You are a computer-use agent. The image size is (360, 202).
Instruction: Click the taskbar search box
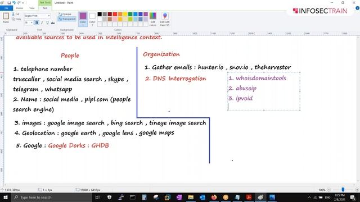(51, 197)
